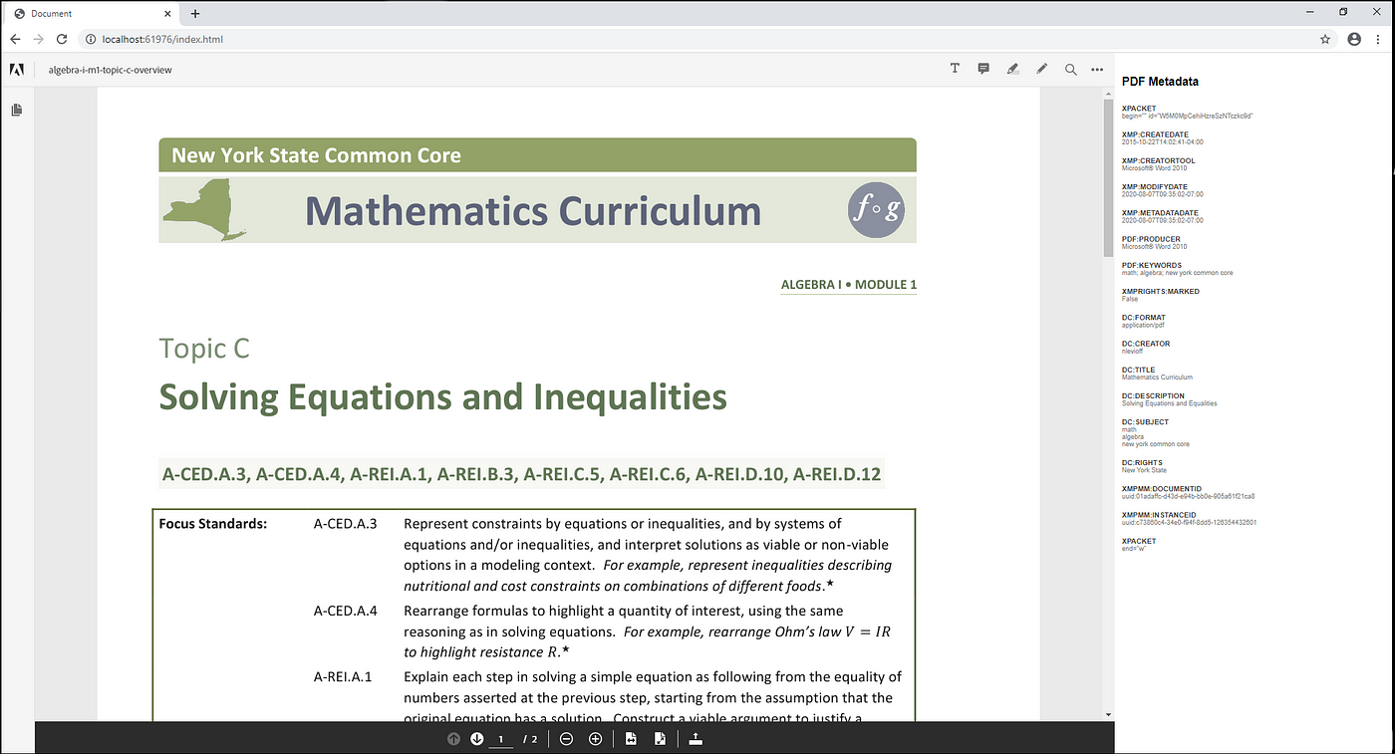Click the PDF:KEYWORDS metadata entry

[x=1178, y=269]
